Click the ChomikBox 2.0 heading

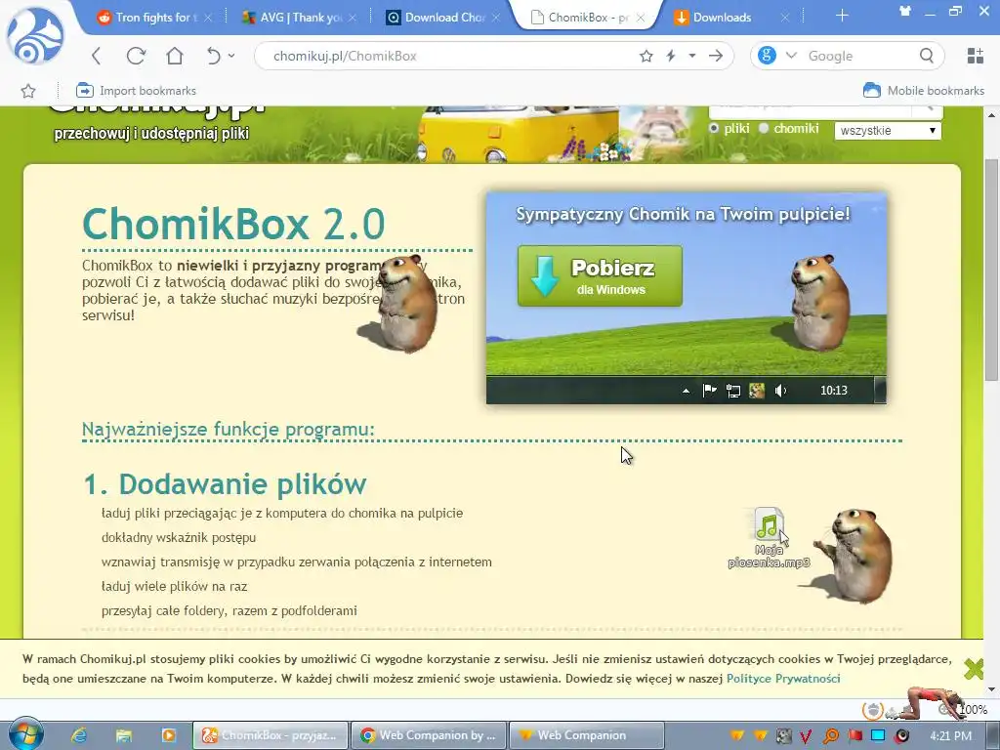tap(233, 224)
